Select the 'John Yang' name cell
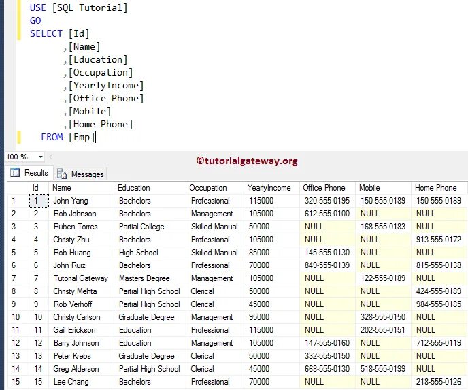This screenshot has width=468, height=390. [x=81, y=201]
